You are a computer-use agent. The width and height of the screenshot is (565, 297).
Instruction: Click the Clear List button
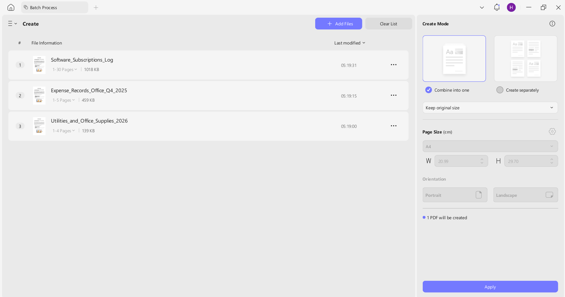(x=389, y=24)
